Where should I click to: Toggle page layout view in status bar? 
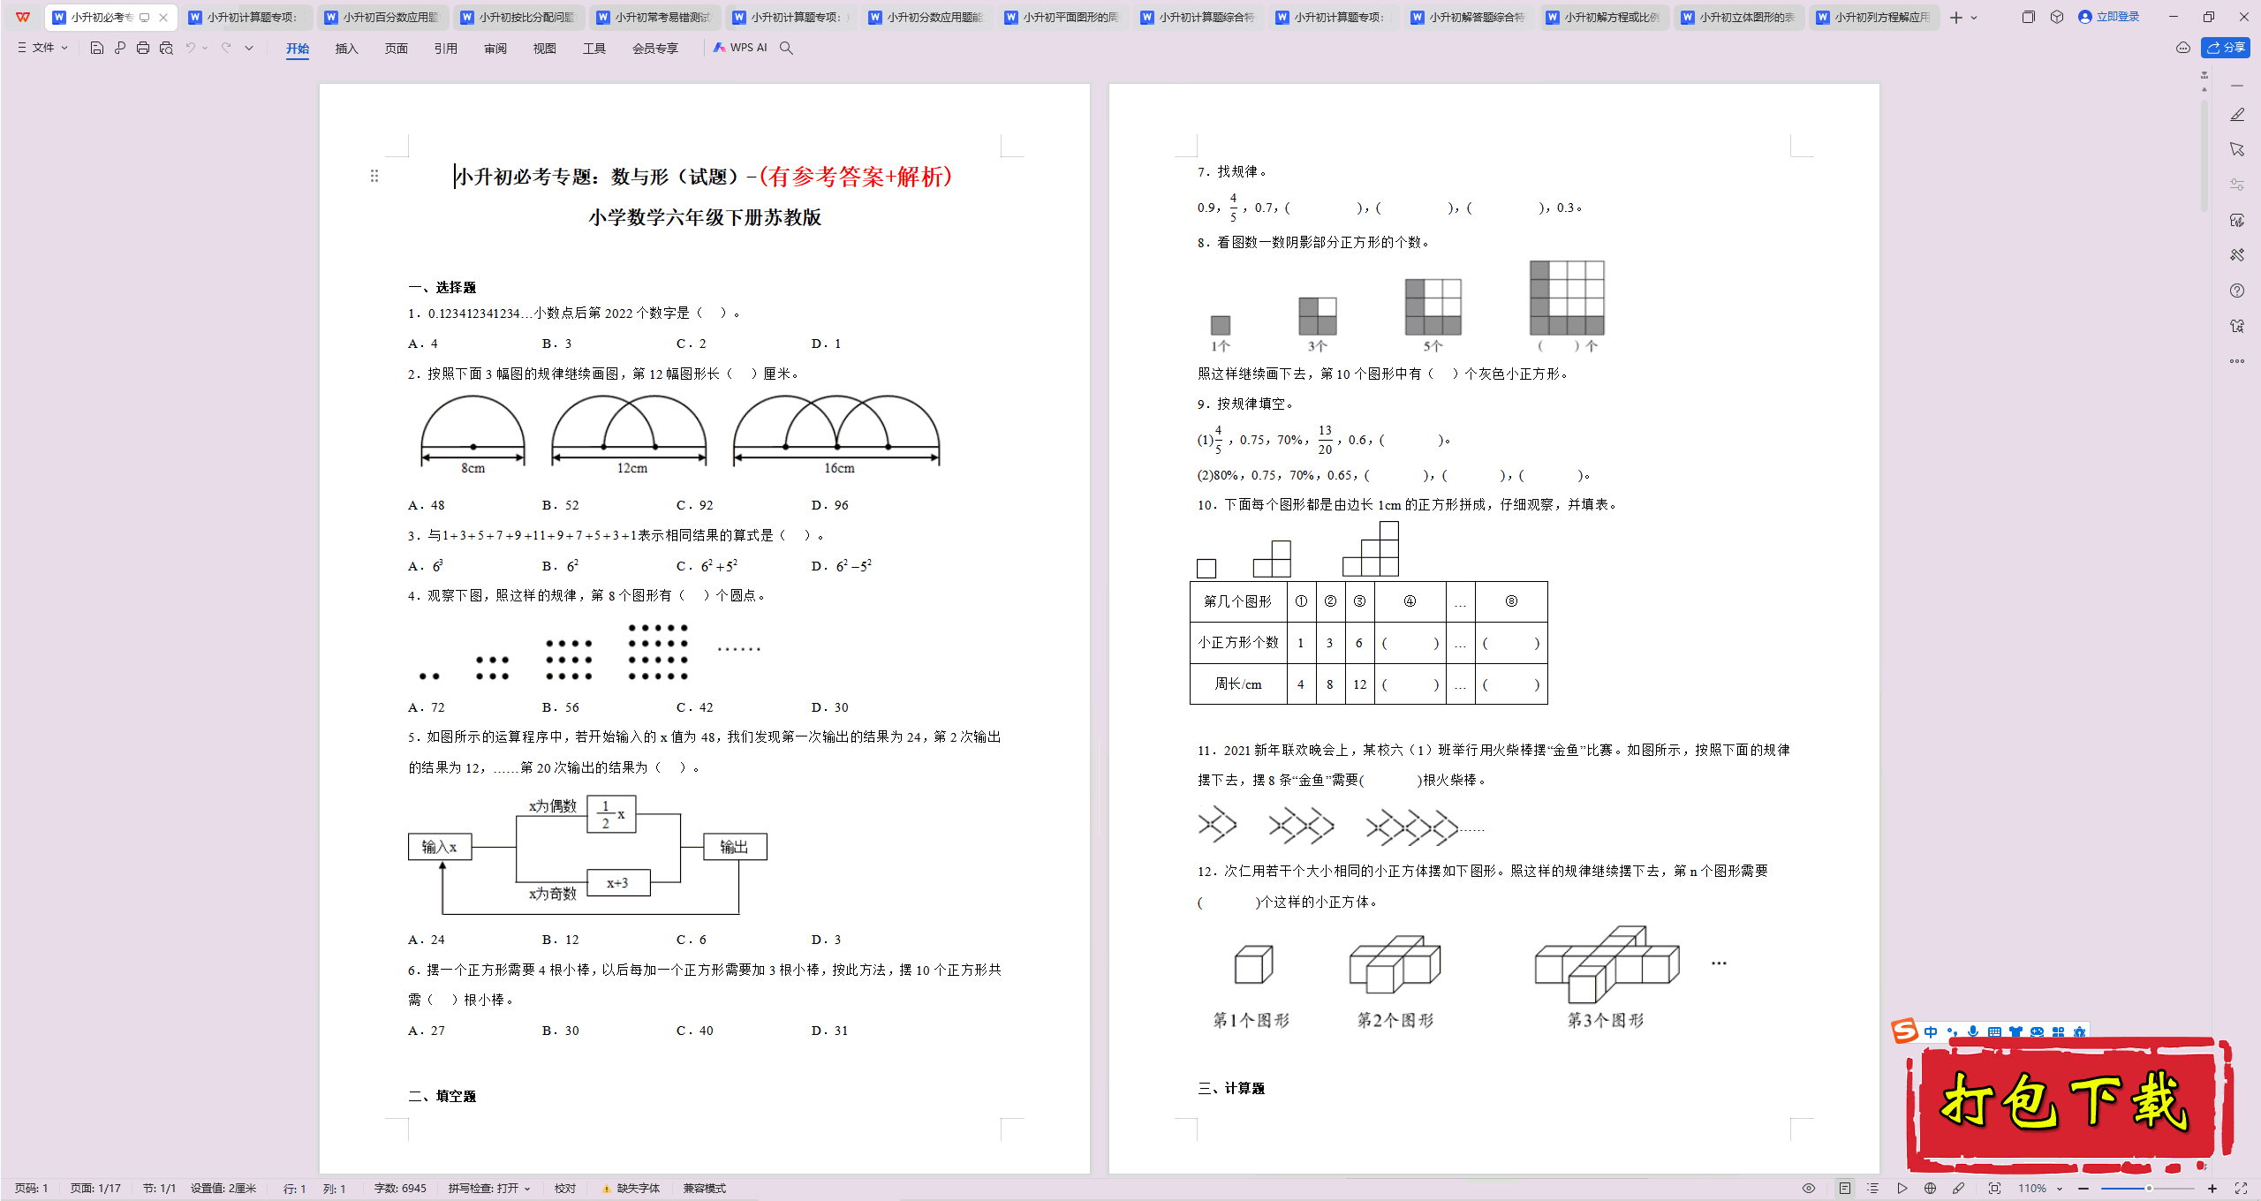click(1844, 1189)
